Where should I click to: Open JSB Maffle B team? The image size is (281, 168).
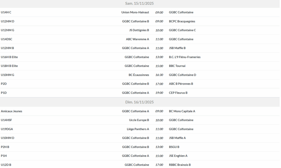click(x=177, y=48)
